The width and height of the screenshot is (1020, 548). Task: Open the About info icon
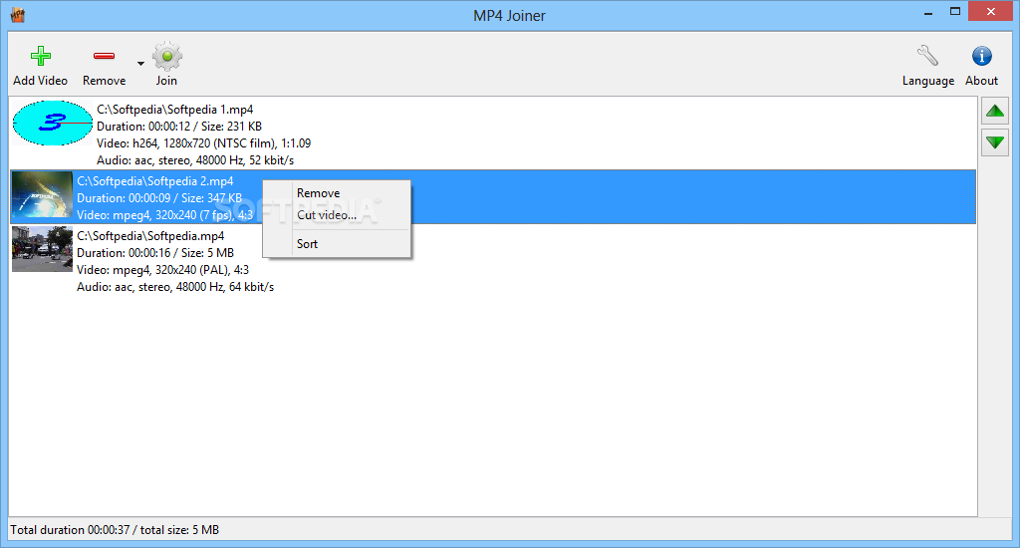tap(981, 56)
